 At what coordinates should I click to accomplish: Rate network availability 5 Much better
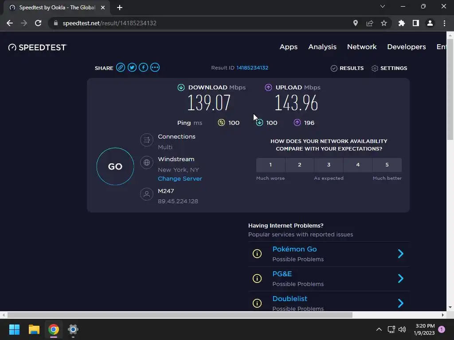tap(387, 165)
